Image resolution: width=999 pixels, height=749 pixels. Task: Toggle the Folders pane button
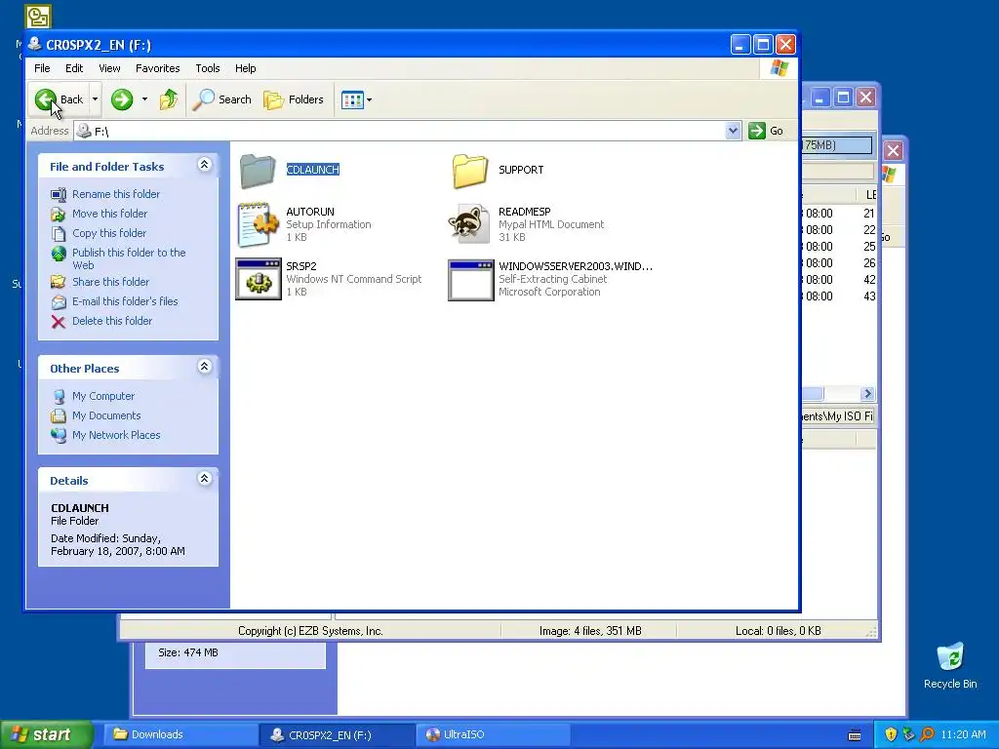point(294,99)
